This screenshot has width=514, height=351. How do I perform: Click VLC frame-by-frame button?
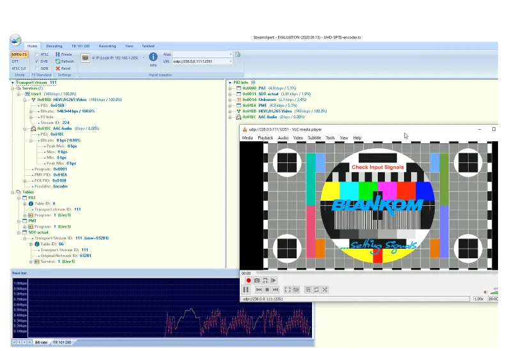pyautogui.click(x=274, y=281)
